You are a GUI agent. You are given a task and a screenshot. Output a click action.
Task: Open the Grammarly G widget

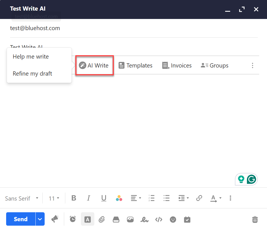pyautogui.click(x=251, y=179)
